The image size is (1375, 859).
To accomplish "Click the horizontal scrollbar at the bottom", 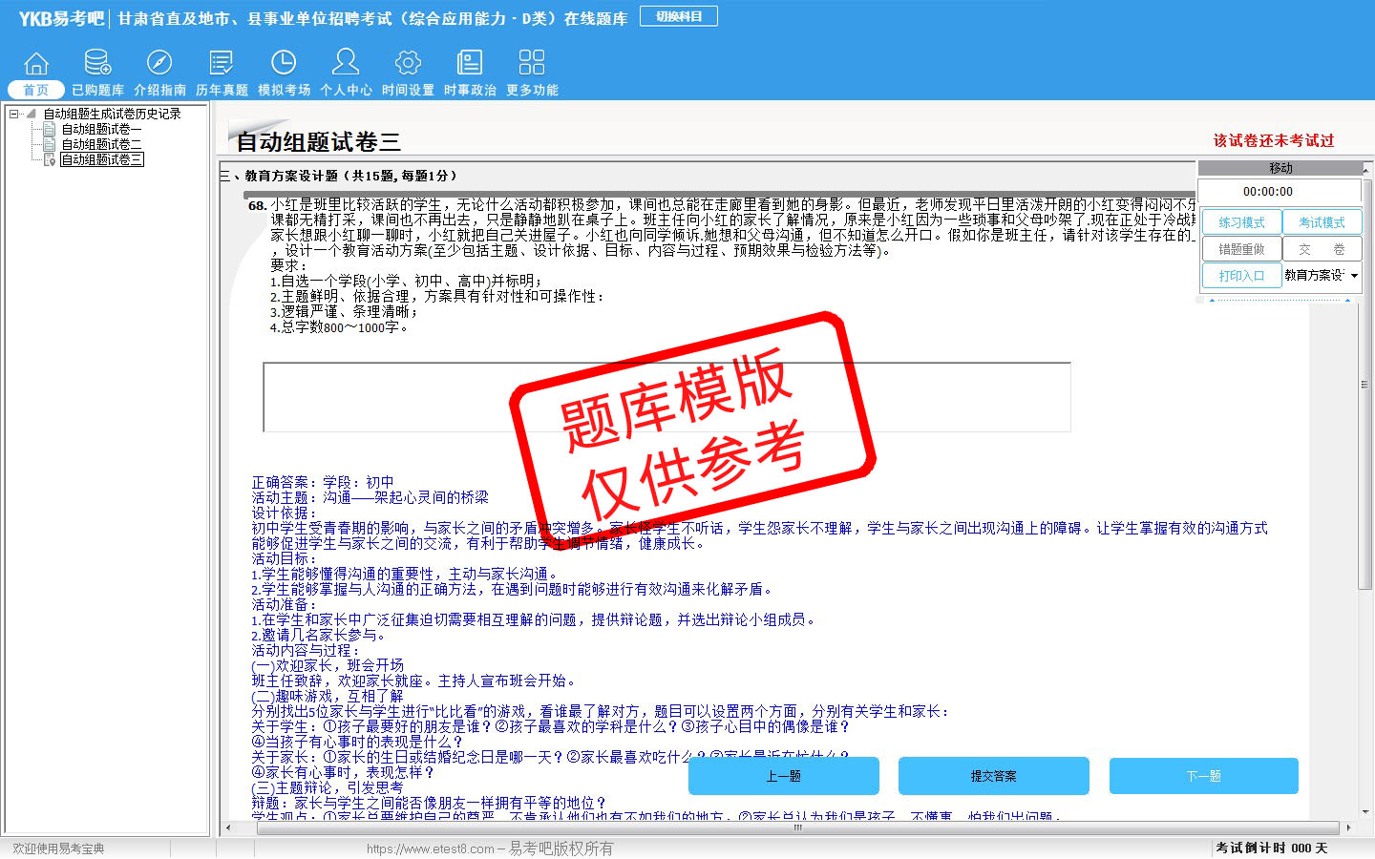I will 797,828.
